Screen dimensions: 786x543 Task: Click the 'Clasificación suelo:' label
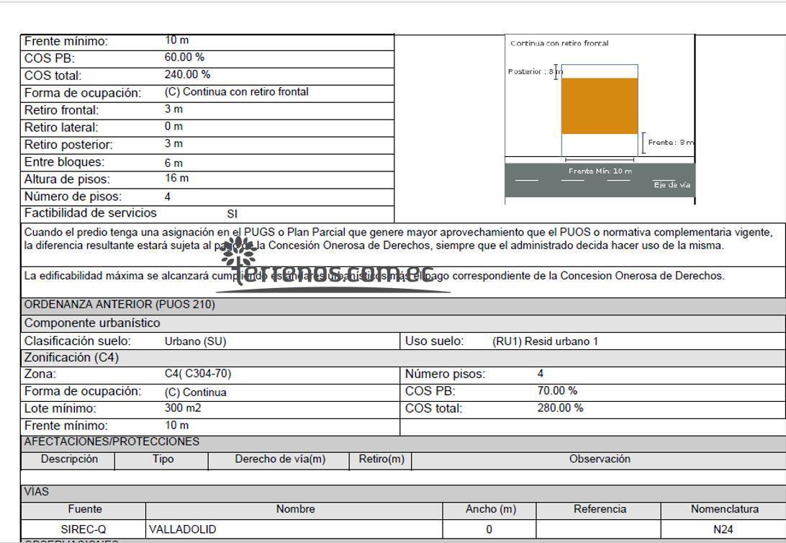coord(77,341)
